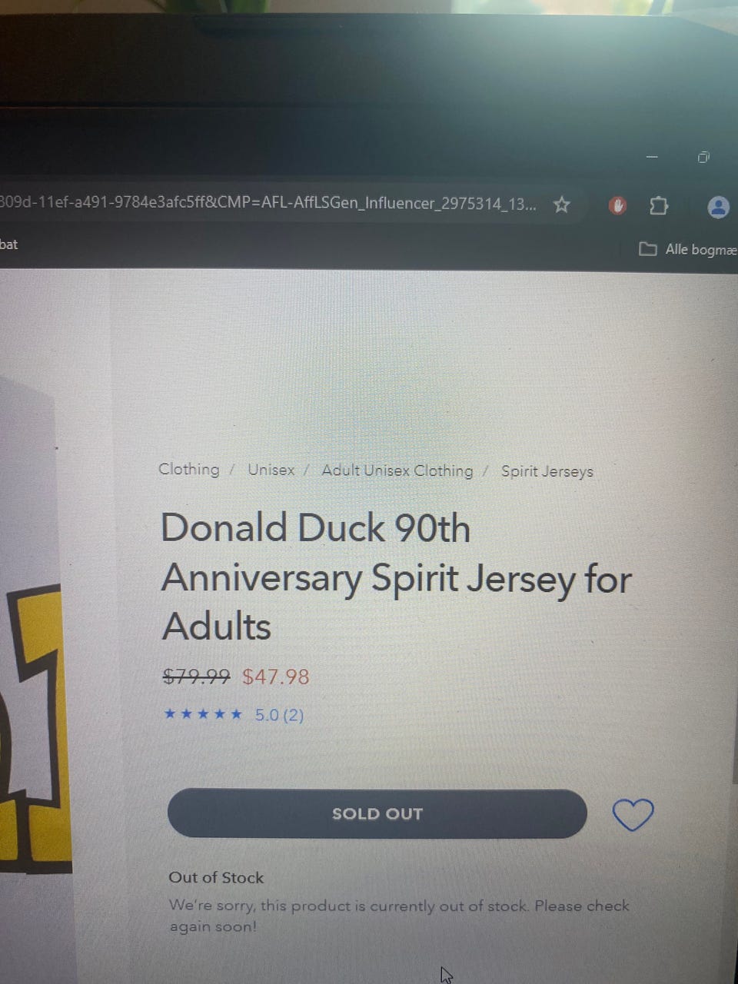Click the SOLD OUT button
Image resolution: width=738 pixels, height=984 pixels.
[x=377, y=813]
